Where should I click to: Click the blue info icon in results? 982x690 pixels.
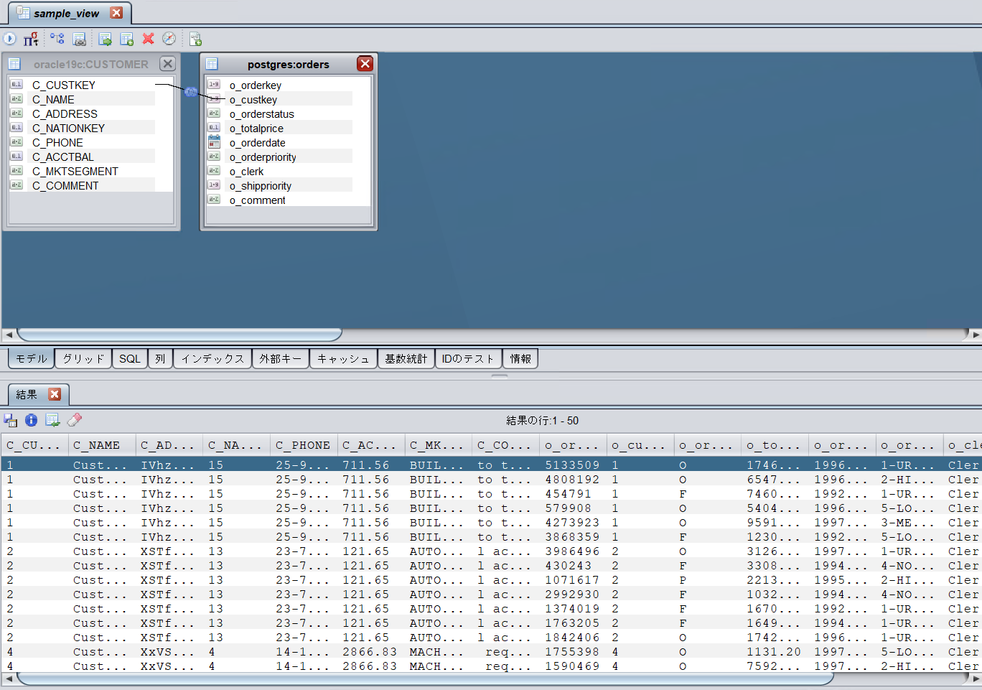tap(31, 420)
